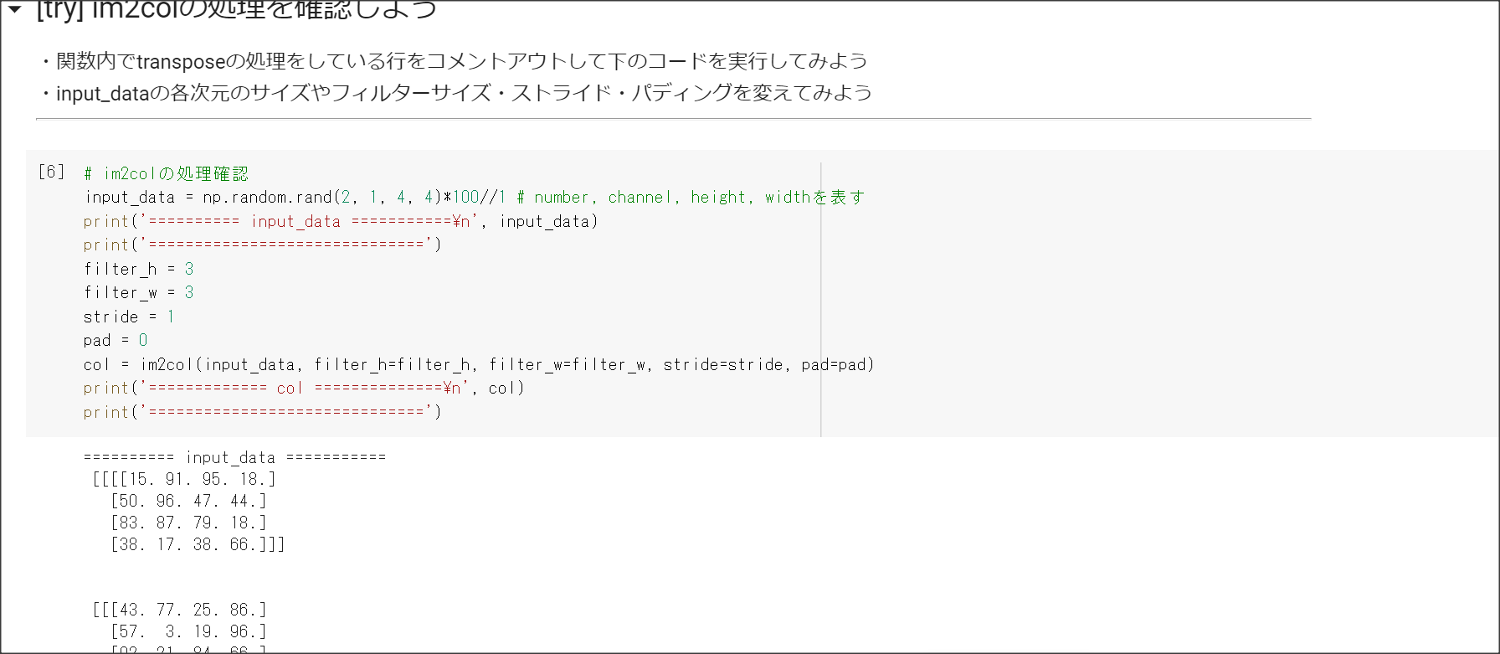
Task: Click the output row '[[[[15. 91. 95. 18.]'
Action: (x=183, y=479)
